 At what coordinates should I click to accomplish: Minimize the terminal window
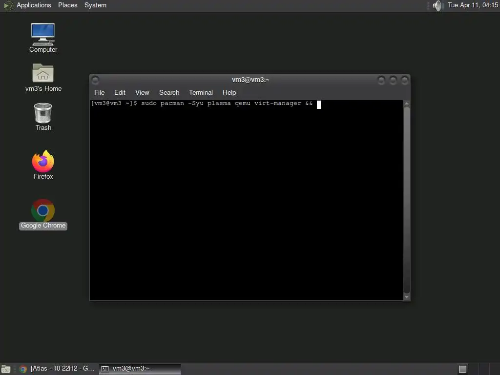click(381, 80)
